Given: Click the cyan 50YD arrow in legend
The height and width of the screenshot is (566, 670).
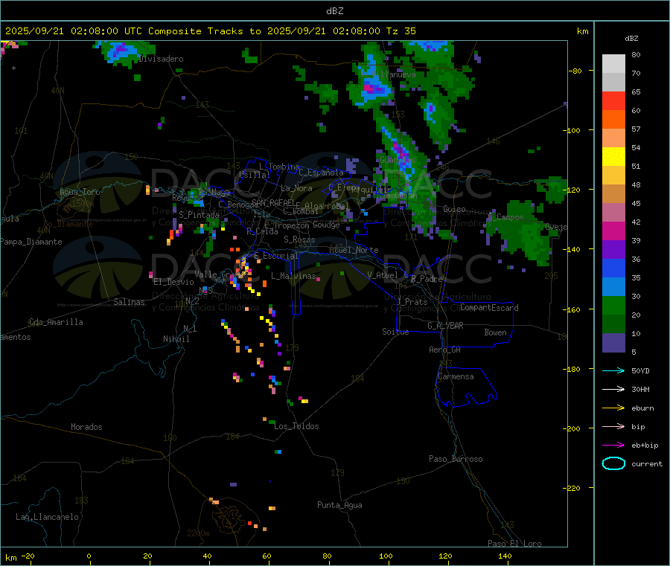Looking at the screenshot, I should 613,370.
